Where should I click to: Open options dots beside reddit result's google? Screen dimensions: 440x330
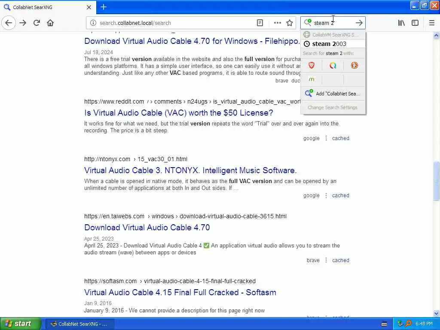(x=326, y=138)
